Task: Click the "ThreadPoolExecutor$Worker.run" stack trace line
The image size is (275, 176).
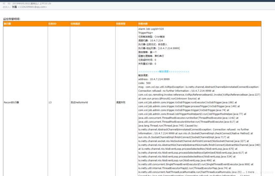Action: point(188,122)
